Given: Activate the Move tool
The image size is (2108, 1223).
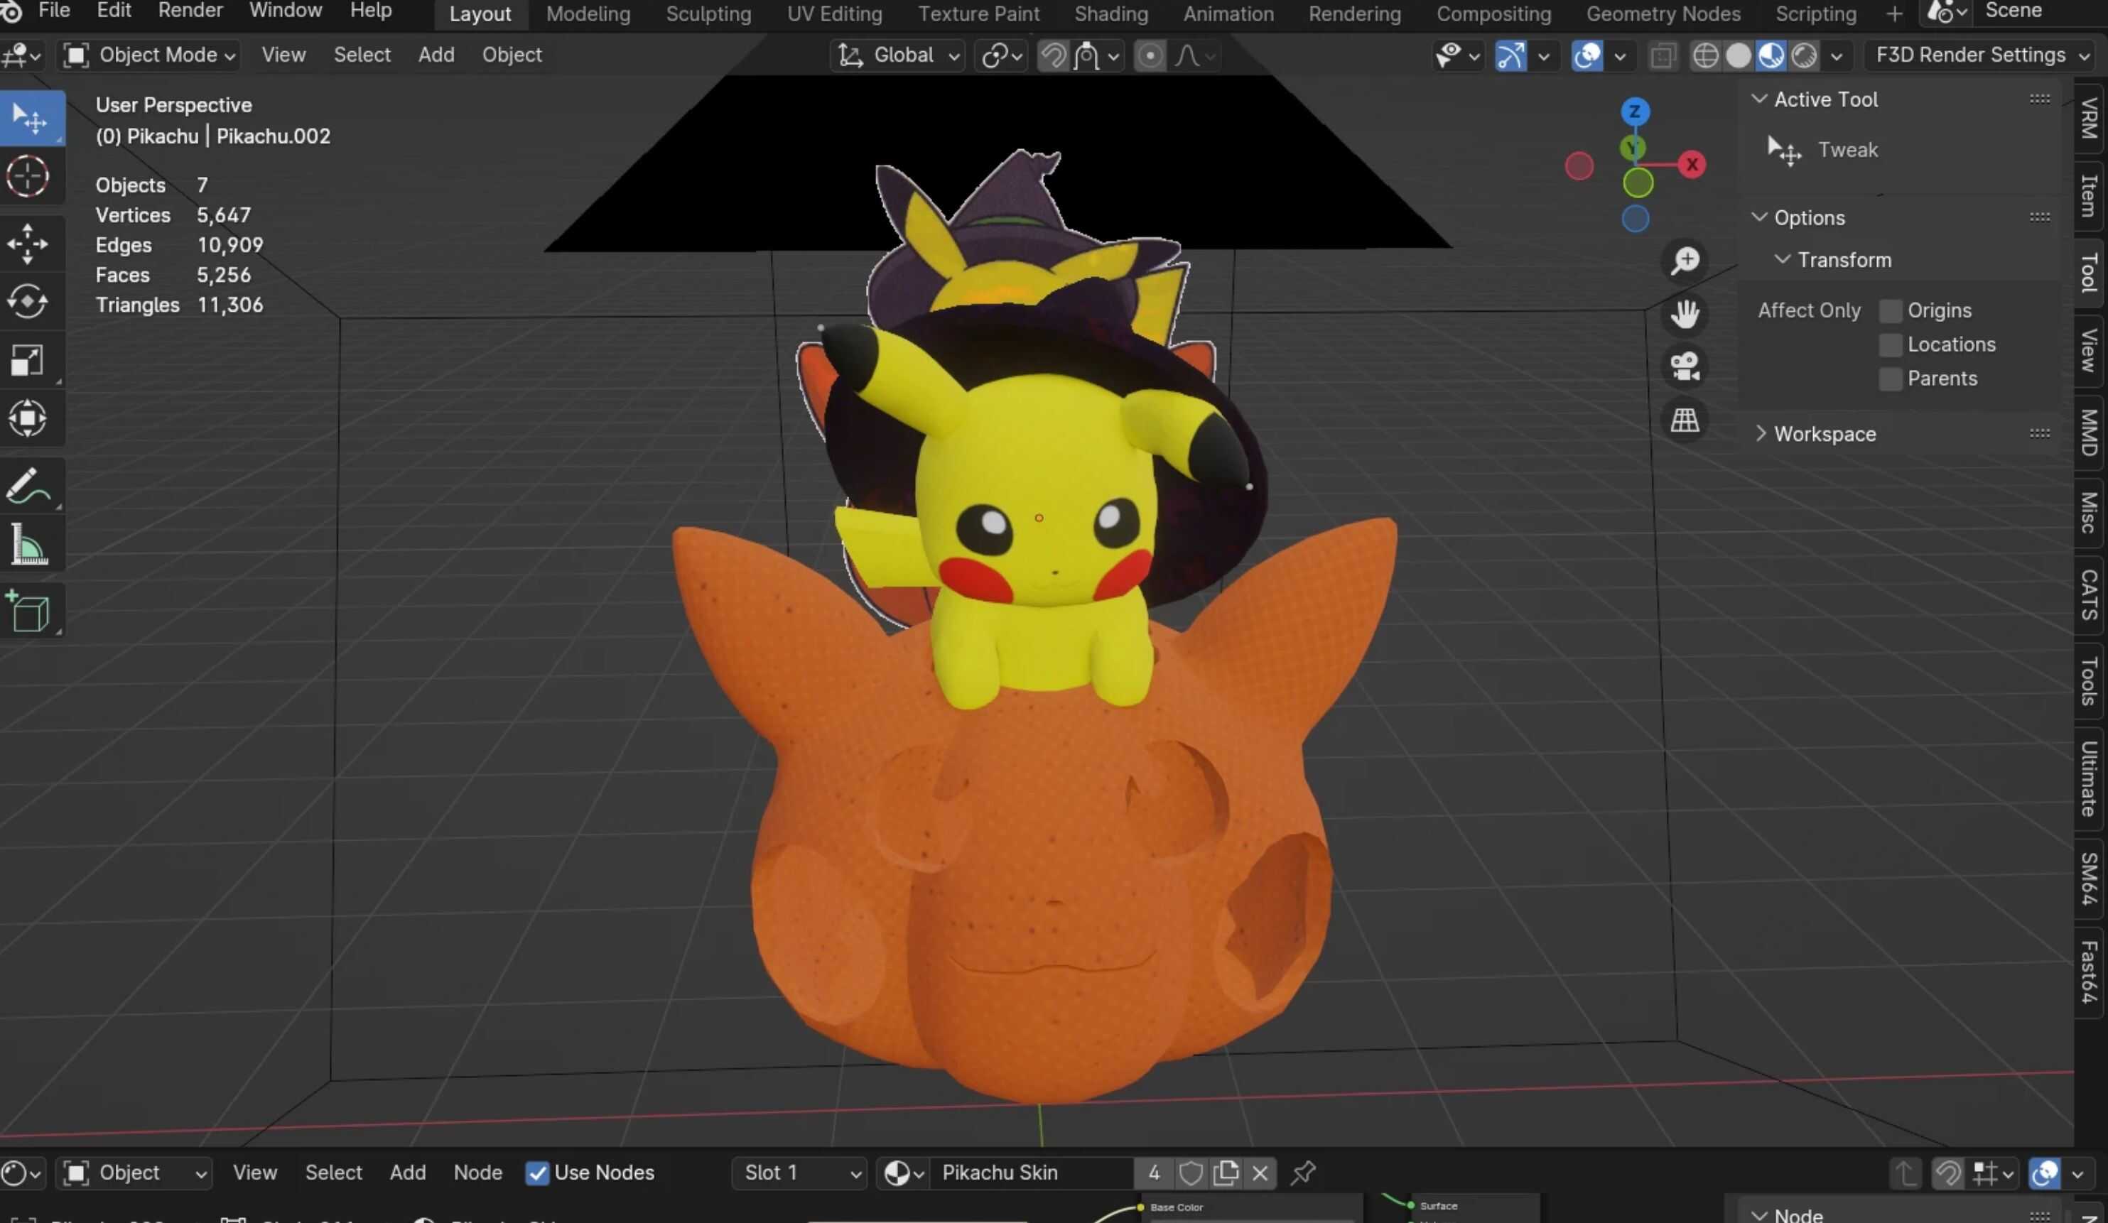Looking at the screenshot, I should [29, 244].
